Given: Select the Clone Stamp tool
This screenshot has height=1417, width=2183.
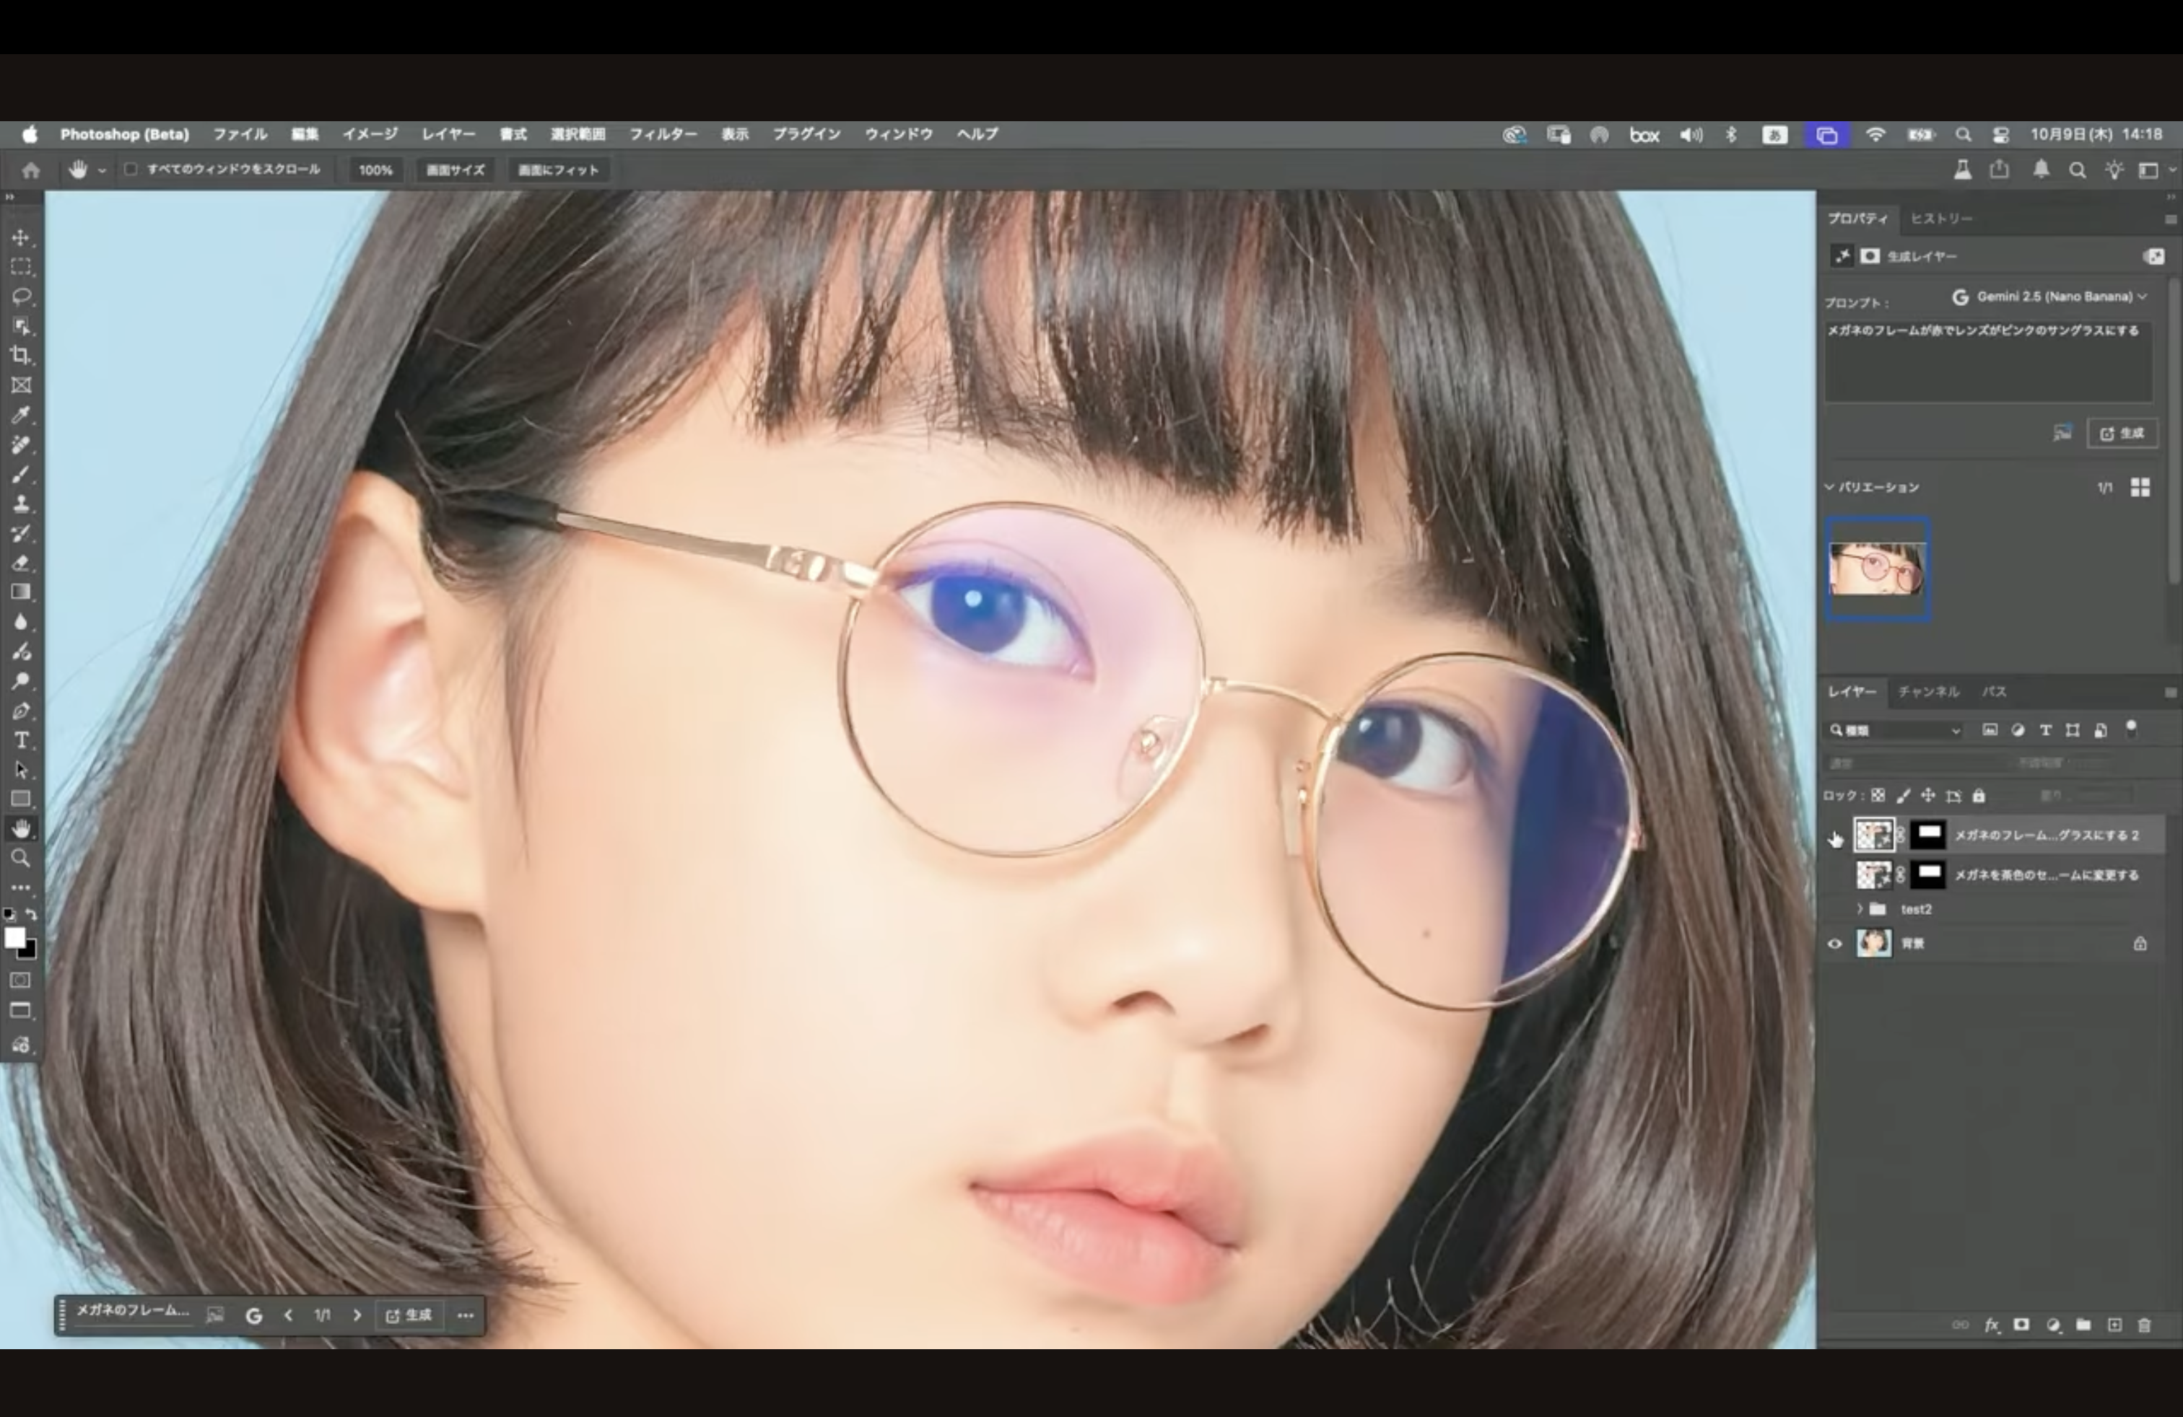Looking at the screenshot, I should (21, 504).
